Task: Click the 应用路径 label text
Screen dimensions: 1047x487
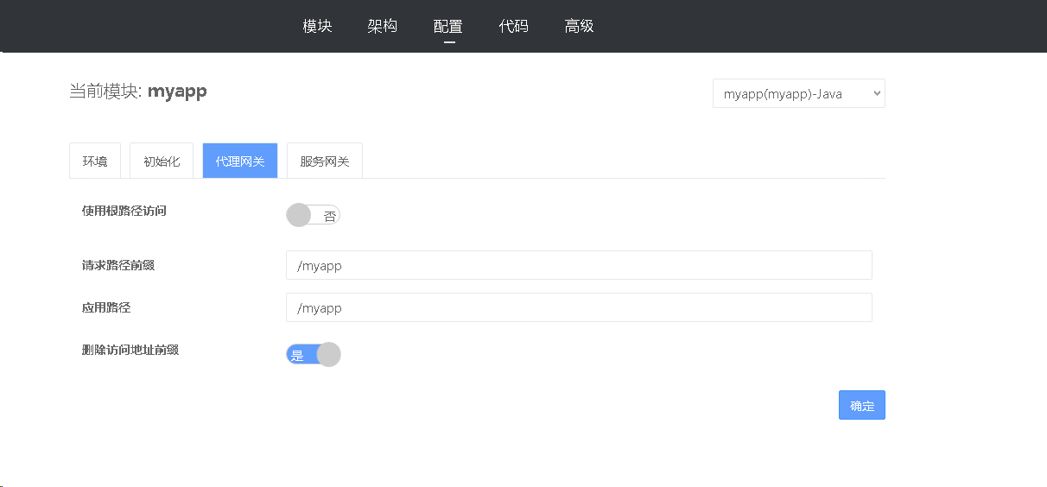Action: pos(106,307)
